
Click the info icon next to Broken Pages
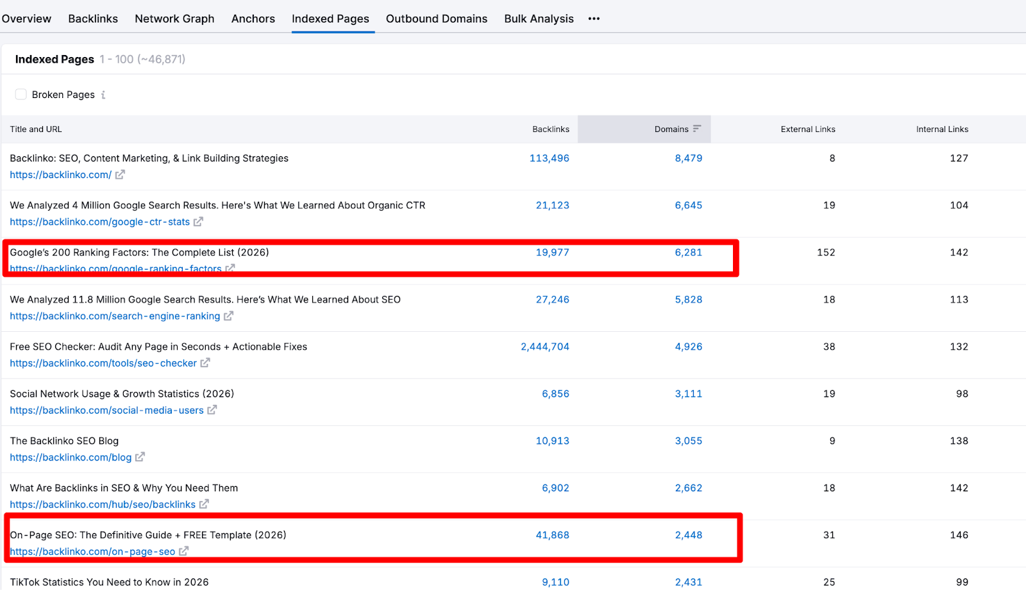(x=103, y=94)
